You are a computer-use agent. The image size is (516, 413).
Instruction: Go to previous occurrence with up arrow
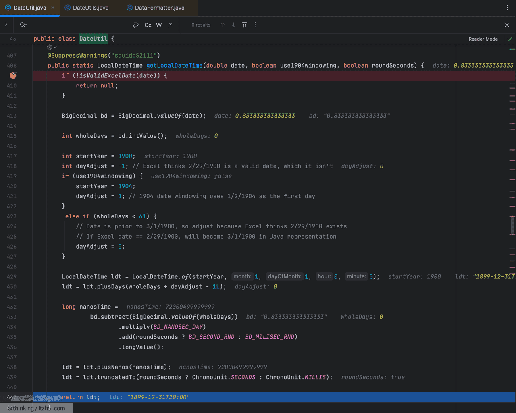pyautogui.click(x=223, y=25)
